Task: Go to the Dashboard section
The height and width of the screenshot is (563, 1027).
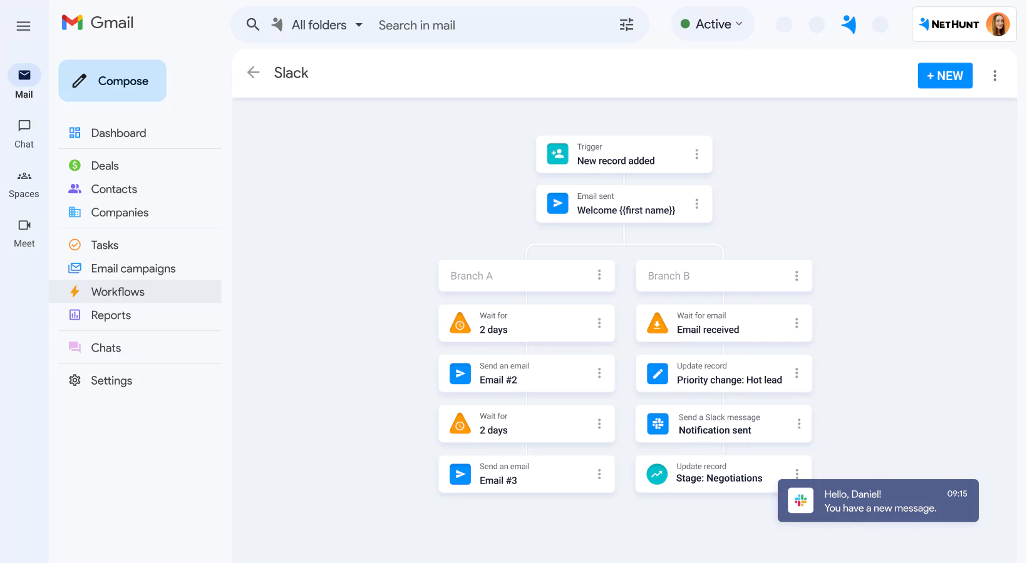Action: [x=118, y=133]
